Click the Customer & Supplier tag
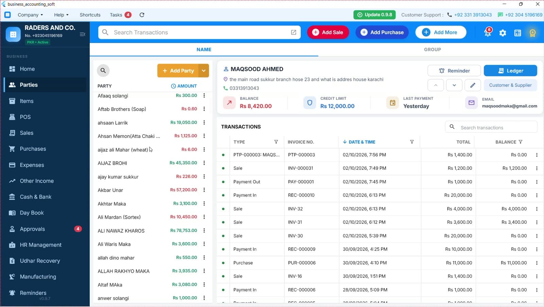Screen dimensions: 544x307 (x=510, y=85)
